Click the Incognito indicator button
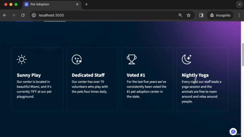Screen dimensions: 244x137 coord(220,15)
